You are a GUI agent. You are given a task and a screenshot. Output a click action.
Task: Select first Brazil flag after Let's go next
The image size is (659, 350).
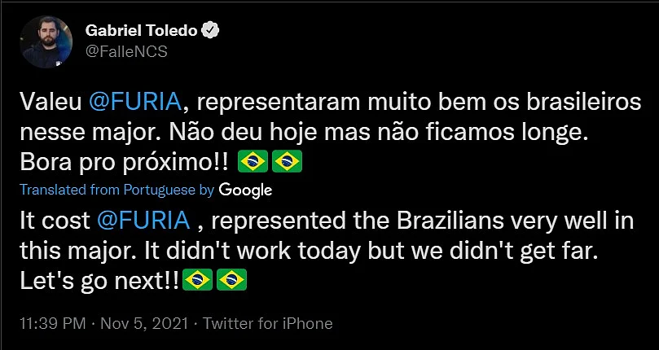pos(197,279)
